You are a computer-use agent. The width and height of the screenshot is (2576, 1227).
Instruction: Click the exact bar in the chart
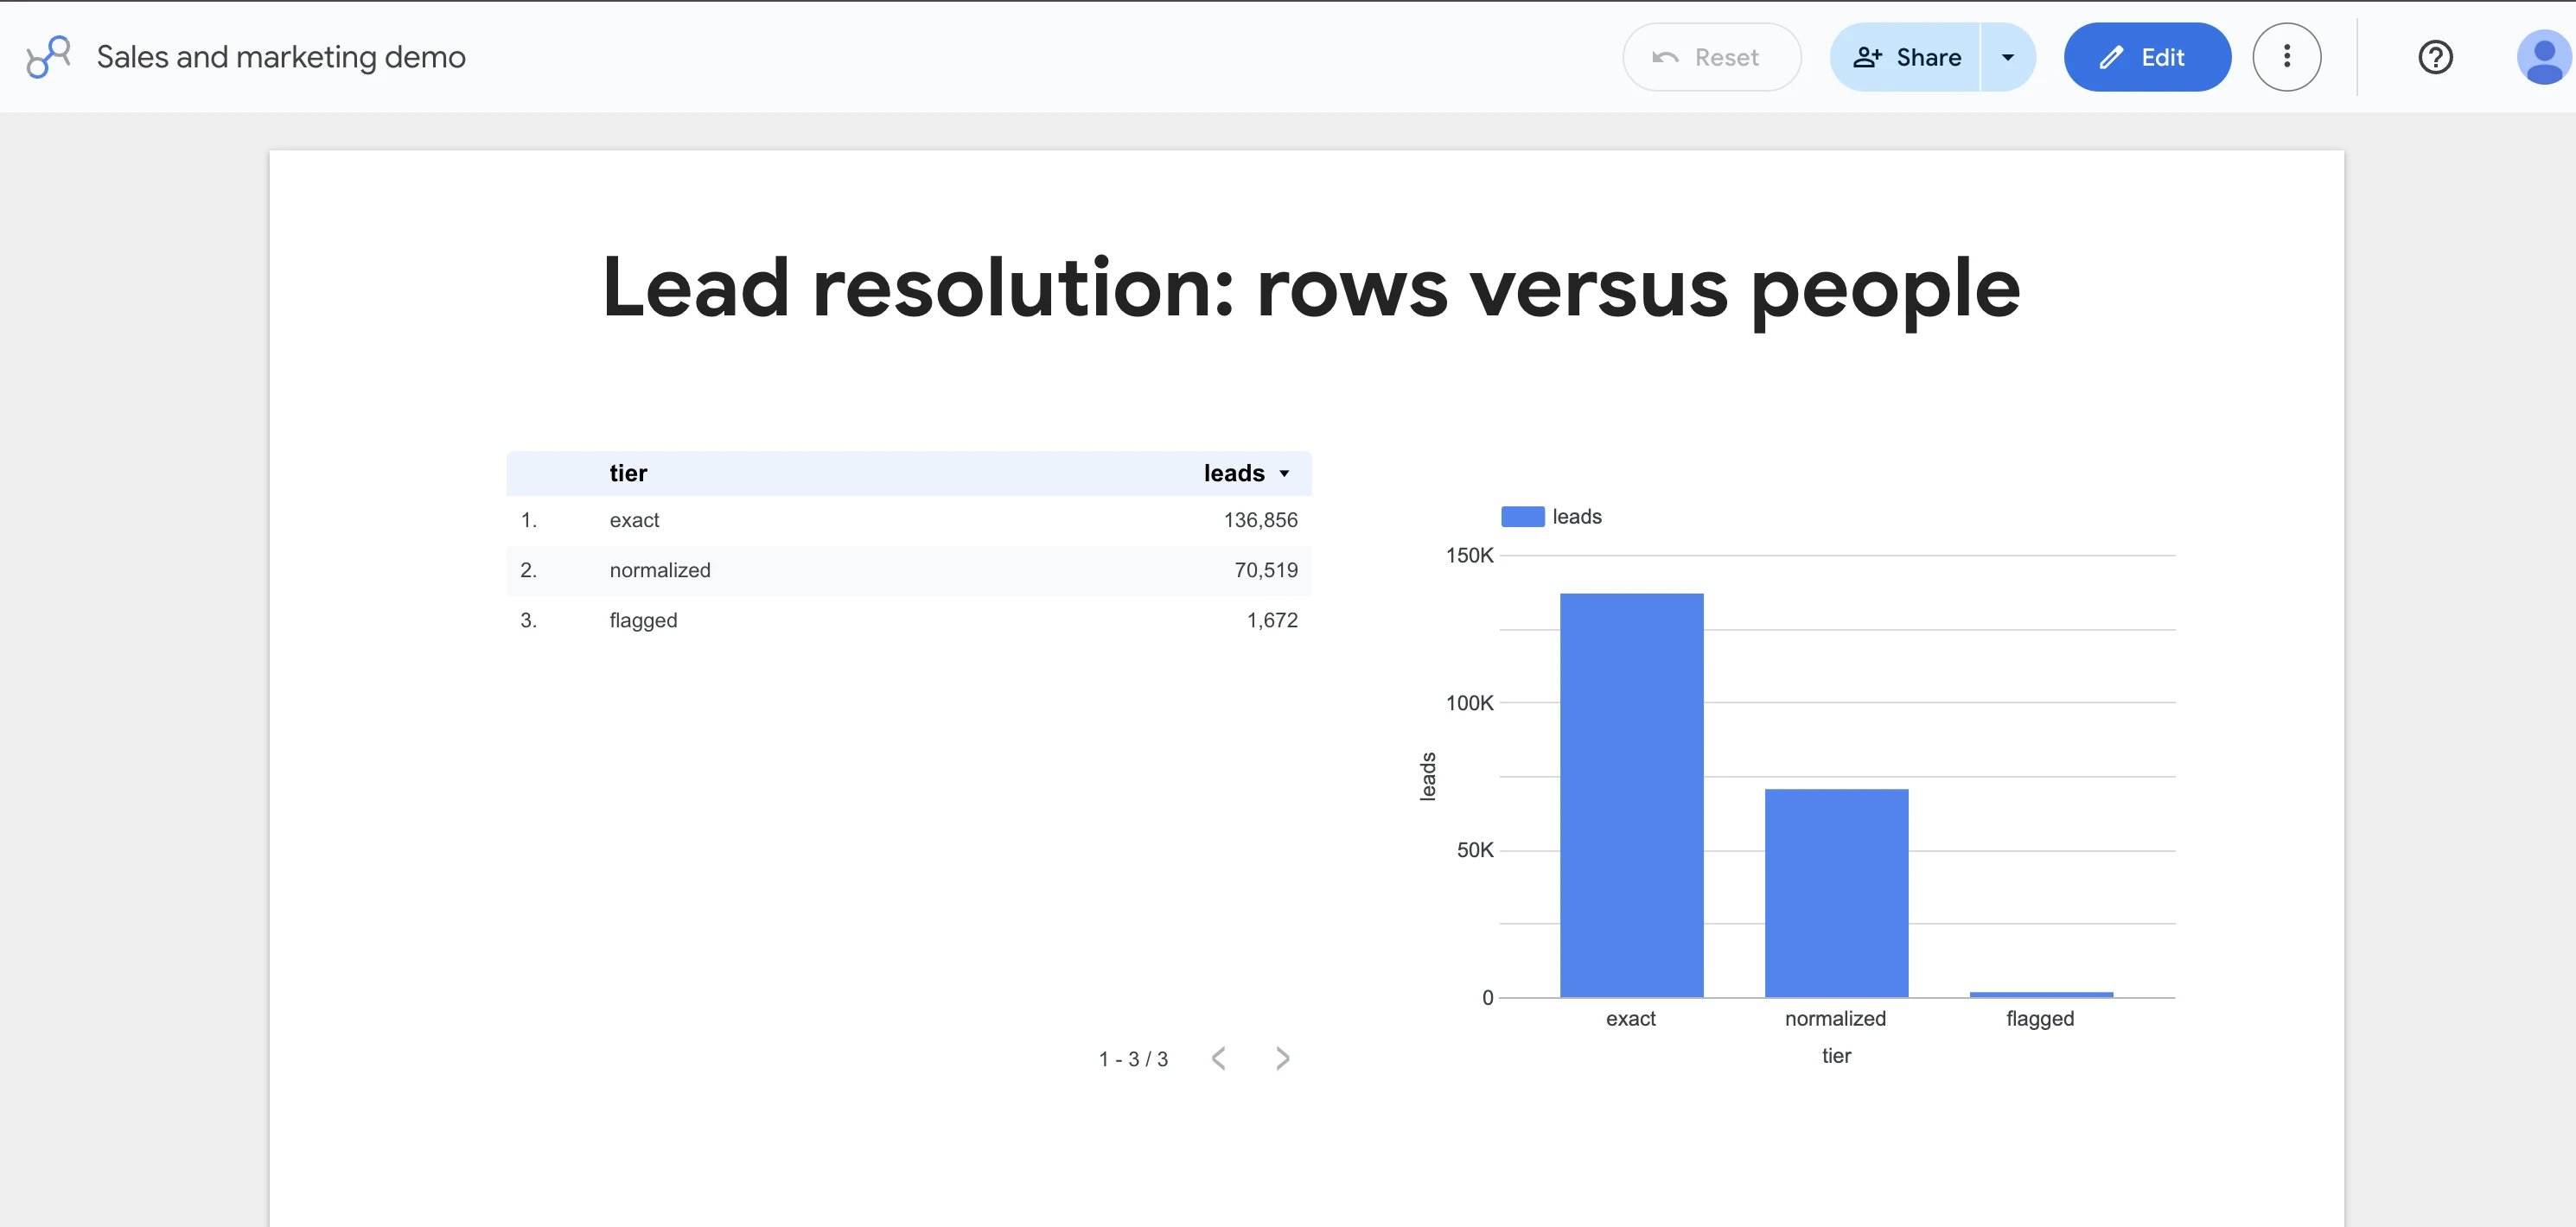1631,795
